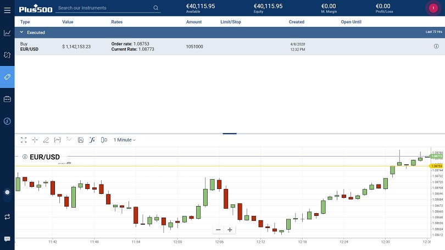Open the candlestick chart type selector

104,140
